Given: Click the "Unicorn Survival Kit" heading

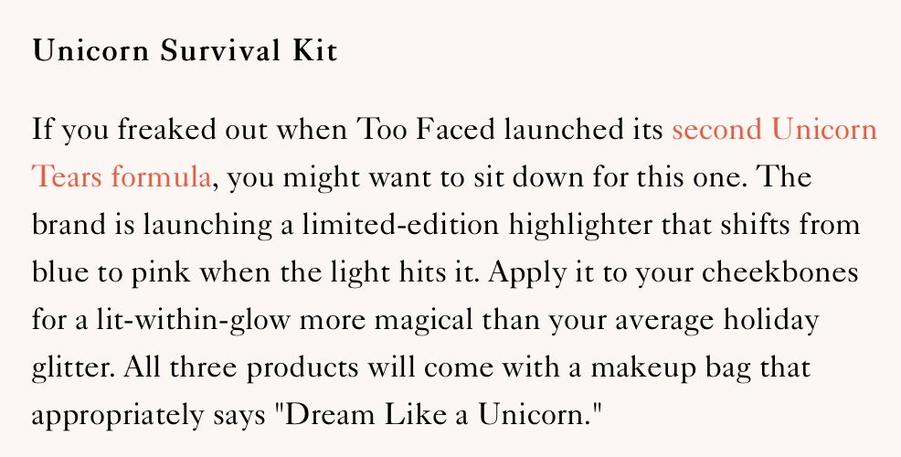Looking at the screenshot, I should click(x=185, y=51).
